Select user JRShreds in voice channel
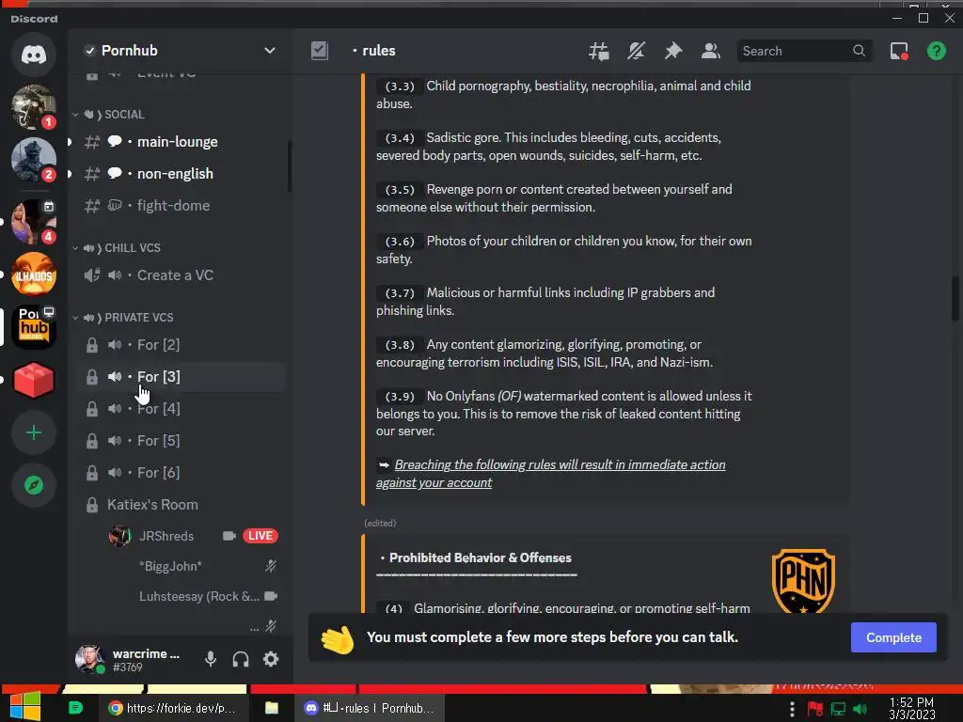Screen dimensions: 963x722 click(x=166, y=536)
